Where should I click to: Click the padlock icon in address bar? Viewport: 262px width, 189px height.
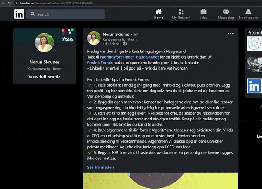pyautogui.click(x=17, y=3)
